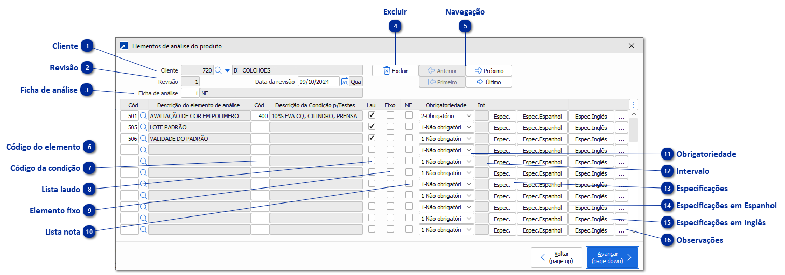785x275 pixels.
Task: Open observations (...) for row 501
Action: click(x=621, y=116)
